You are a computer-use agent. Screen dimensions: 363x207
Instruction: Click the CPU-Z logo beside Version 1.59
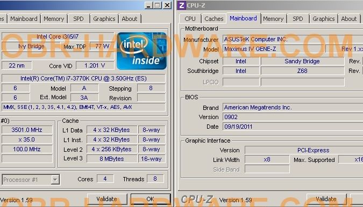pos(197,199)
